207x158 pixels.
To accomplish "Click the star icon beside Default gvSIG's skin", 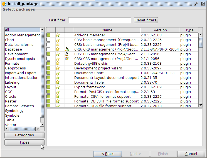I will [x=58, y=64].
